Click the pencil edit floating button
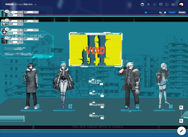 (x=181, y=131)
